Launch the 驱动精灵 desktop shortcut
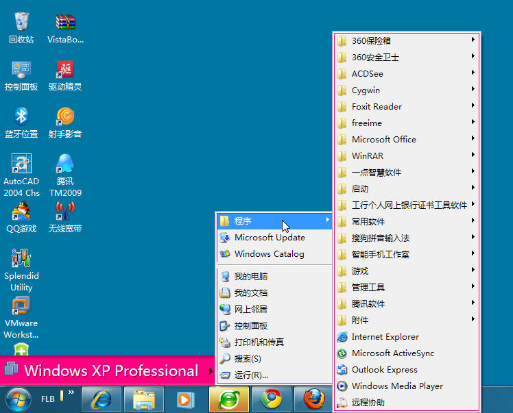This screenshot has width=513, height=413. coord(65,75)
